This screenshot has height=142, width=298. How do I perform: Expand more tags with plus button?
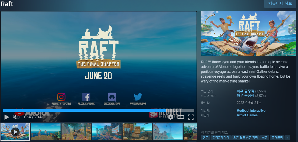pos(288,138)
